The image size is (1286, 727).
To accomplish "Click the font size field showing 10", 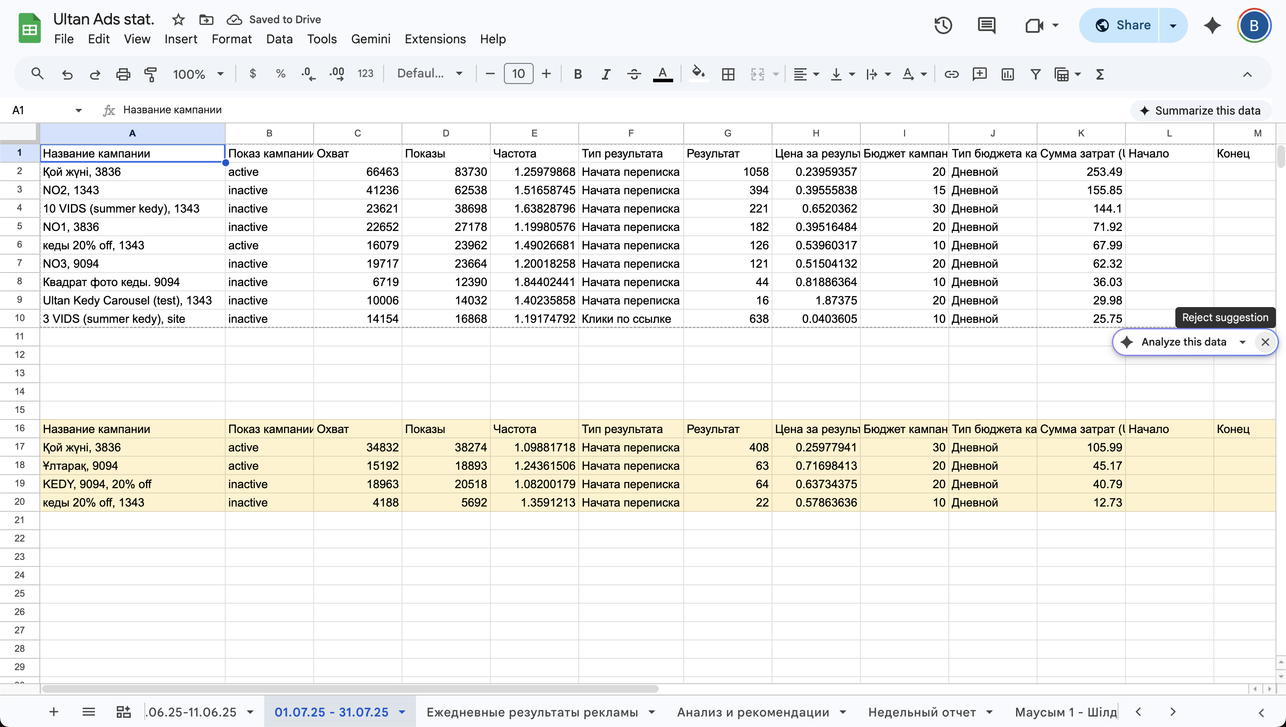I will [x=518, y=74].
